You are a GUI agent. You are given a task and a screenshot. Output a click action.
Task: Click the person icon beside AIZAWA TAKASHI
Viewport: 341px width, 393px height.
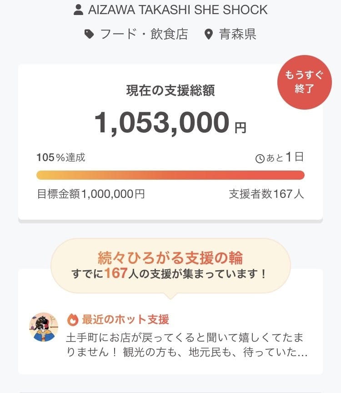tap(78, 10)
